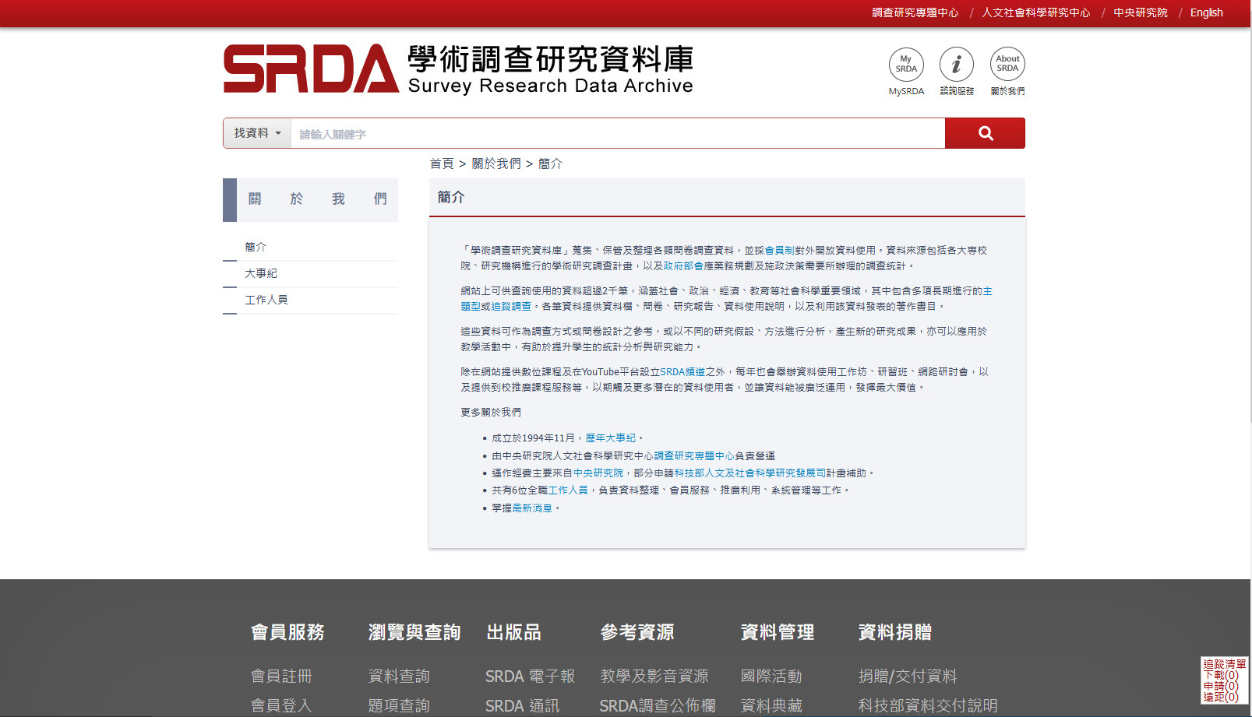This screenshot has height=717, width=1252.
Task: Click the 出版品 footer heading
Action: [x=513, y=632]
